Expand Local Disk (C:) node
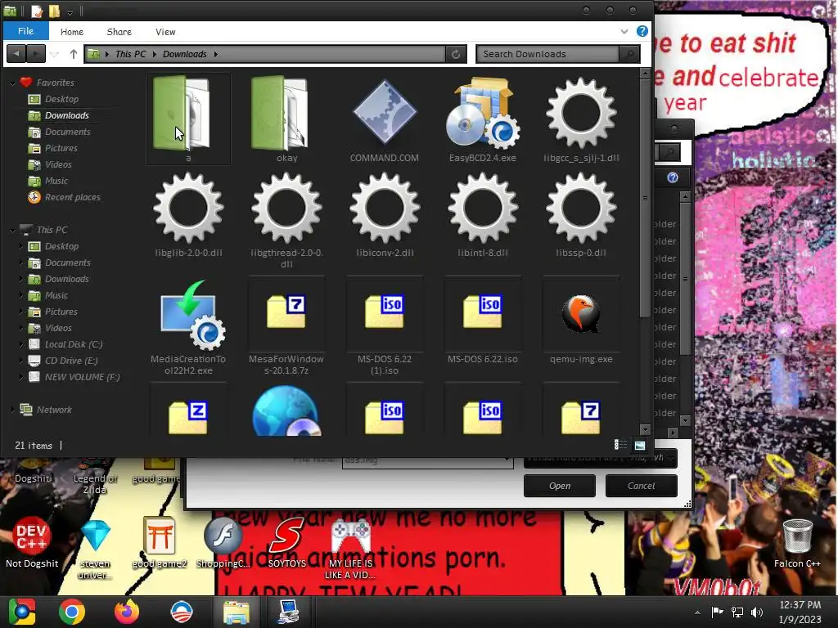Viewport: 838px width, 628px height. pos(20,344)
